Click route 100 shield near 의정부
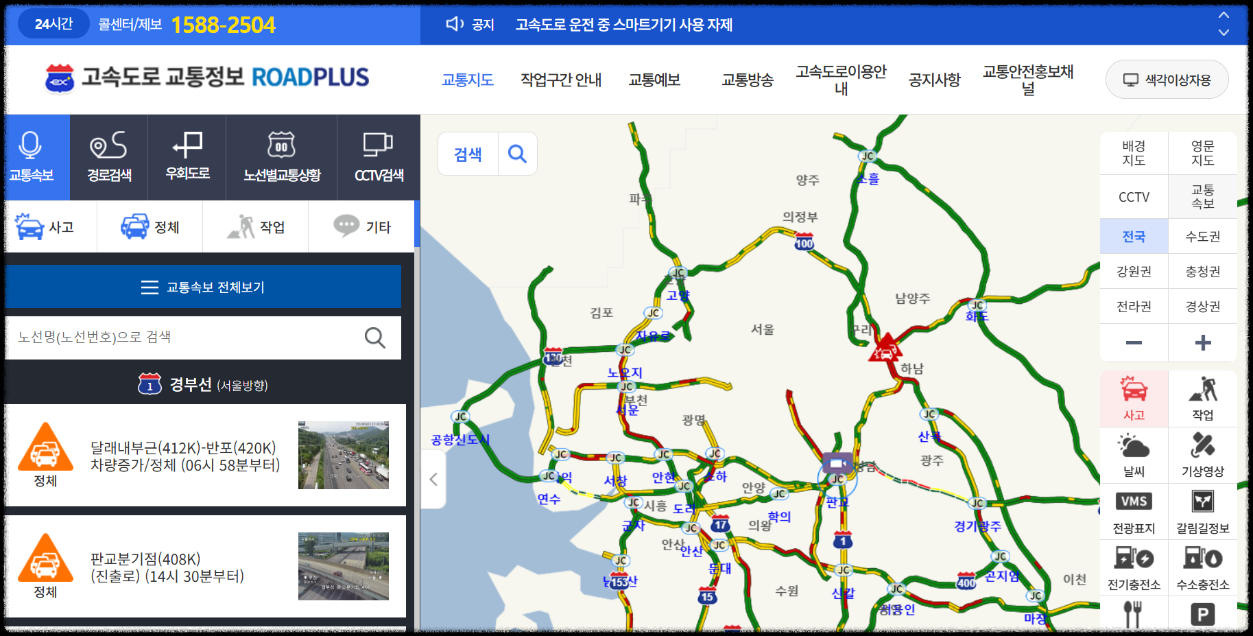Screen dimensions: 1253x636 click(x=804, y=242)
